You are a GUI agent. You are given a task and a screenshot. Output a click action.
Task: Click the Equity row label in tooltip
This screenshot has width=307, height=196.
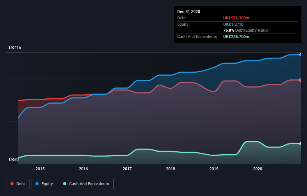pyautogui.click(x=183, y=24)
